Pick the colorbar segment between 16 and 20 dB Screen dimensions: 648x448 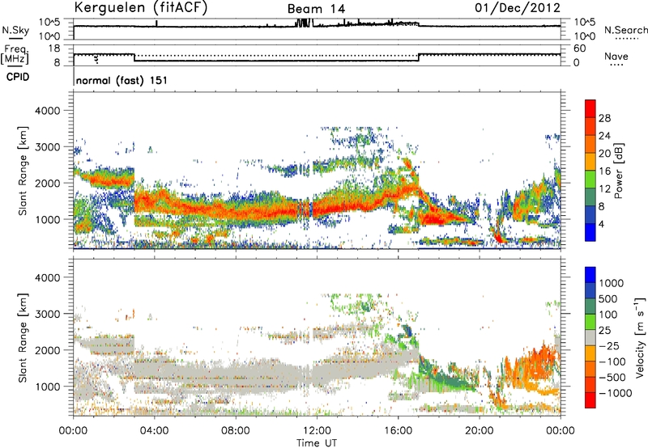pos(590,162)
